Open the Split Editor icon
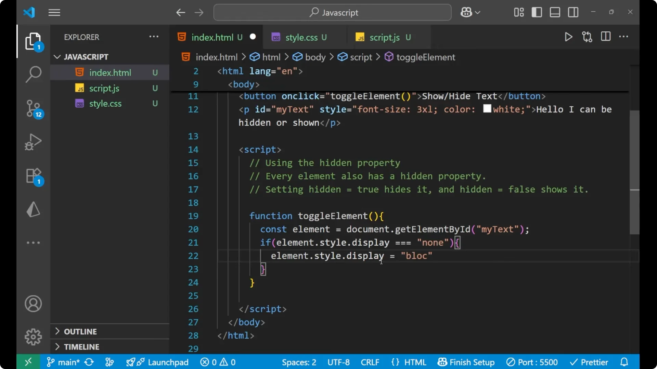Screen dimensions: 657x369 point(606,37)
